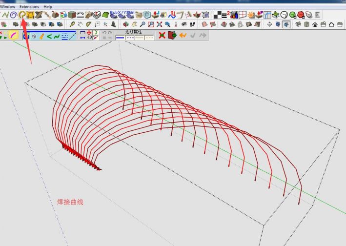346x246 pixels.
Task: Click the exit door icon
Action: [172, 35]
